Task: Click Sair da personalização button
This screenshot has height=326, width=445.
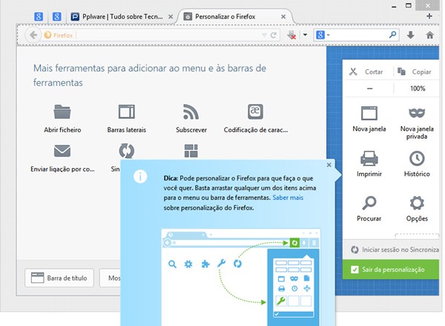Action: (391, 270)
